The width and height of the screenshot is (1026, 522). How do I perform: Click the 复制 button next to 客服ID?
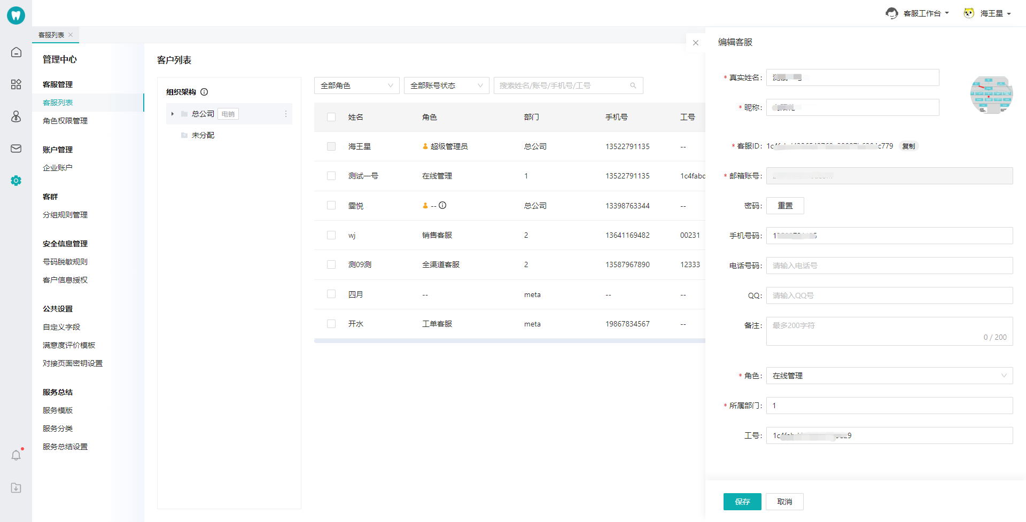coord(908,146)
